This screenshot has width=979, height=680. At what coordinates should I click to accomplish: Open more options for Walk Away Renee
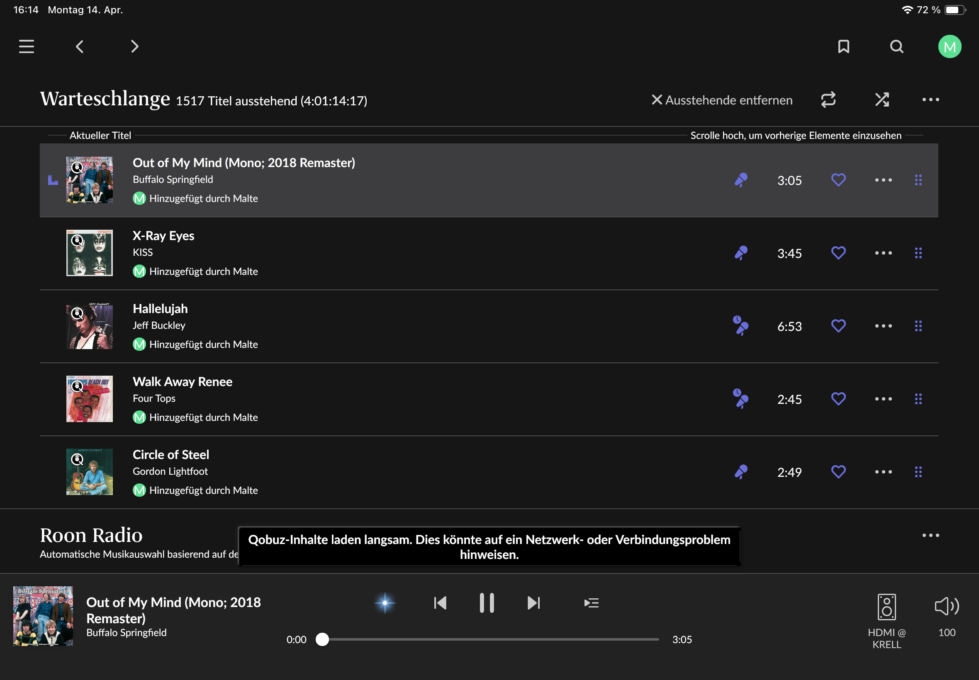(883, 399)
